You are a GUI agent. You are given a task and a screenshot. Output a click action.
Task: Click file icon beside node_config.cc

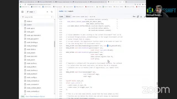pyautogui.click(x=25, y=77)
